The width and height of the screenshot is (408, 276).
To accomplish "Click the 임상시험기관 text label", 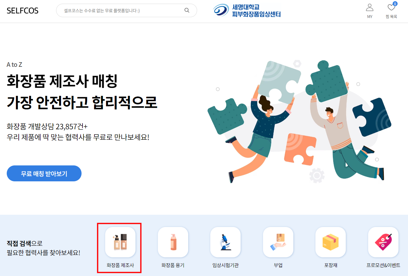I will [x=225, y=265].
